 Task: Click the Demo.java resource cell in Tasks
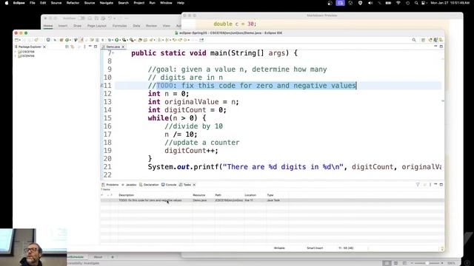[199, 200]
